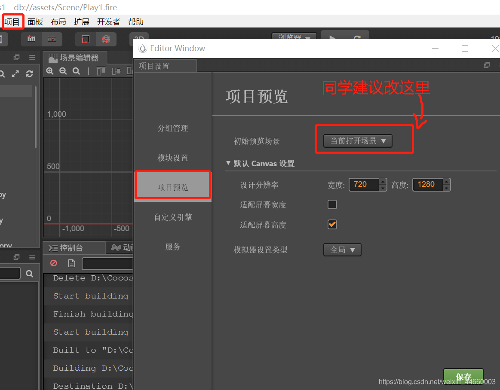Click the 'Destination D:\' console line

pyautogui.click(x=88, y=385)
